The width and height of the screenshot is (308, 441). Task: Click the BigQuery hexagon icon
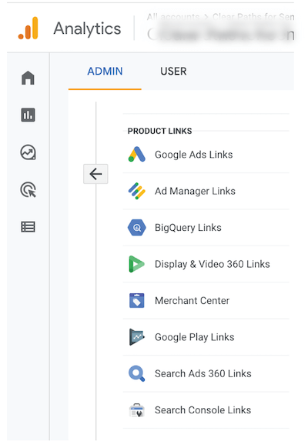click(x=137, y=228)
